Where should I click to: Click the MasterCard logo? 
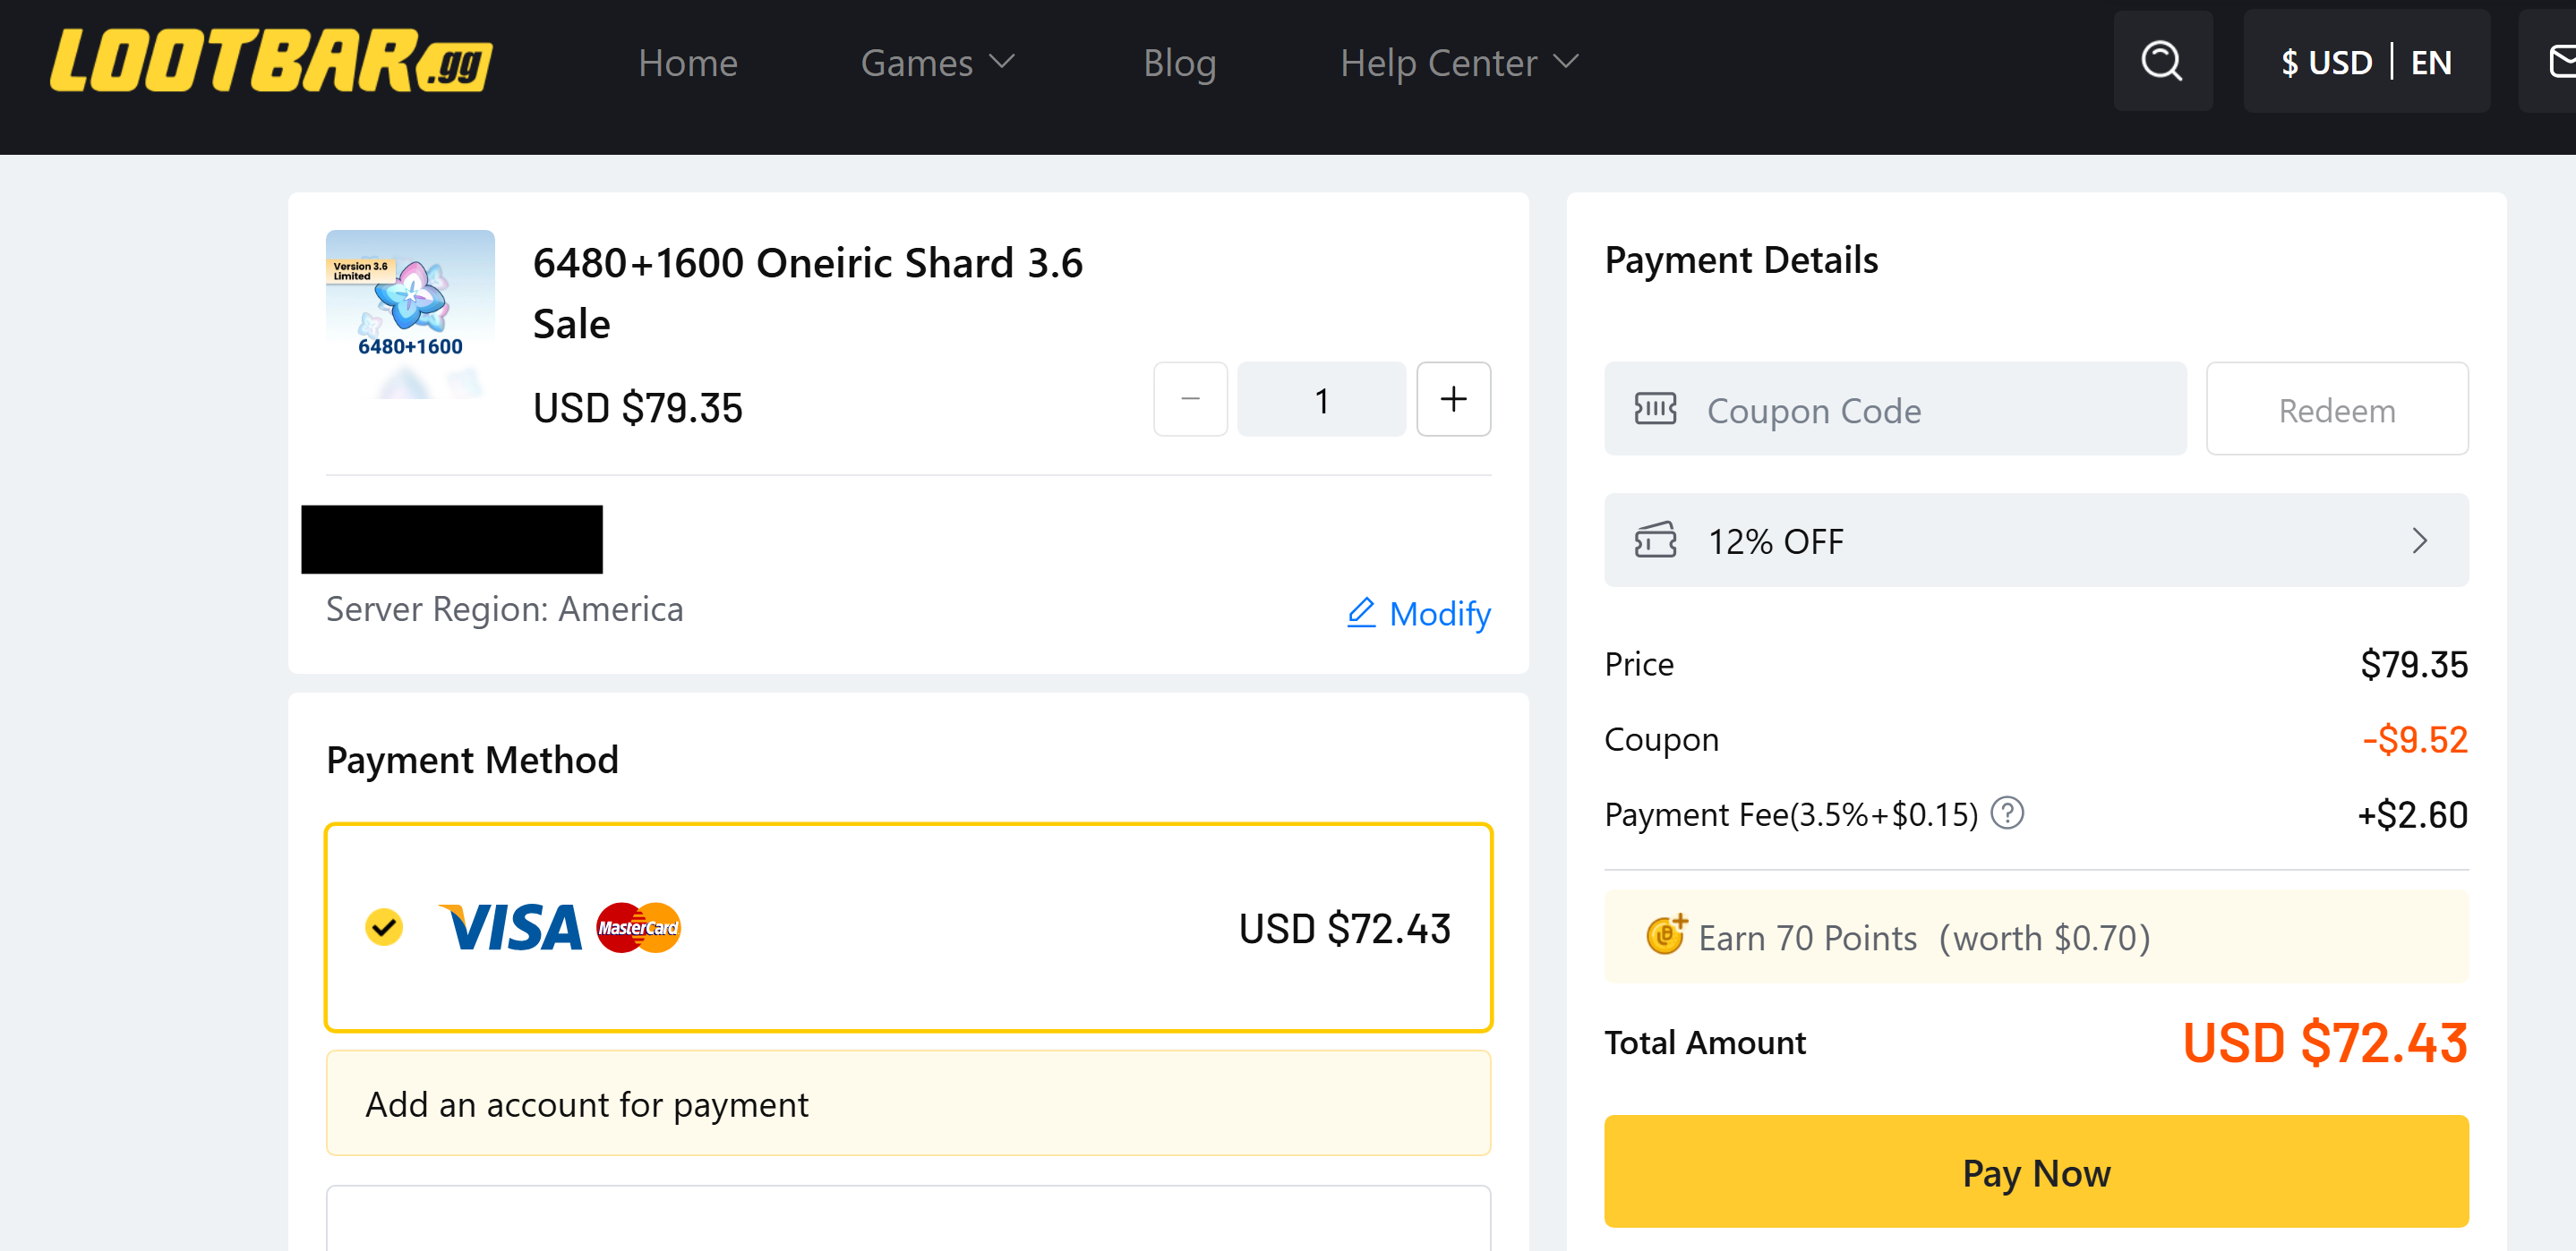coord(639,927)
